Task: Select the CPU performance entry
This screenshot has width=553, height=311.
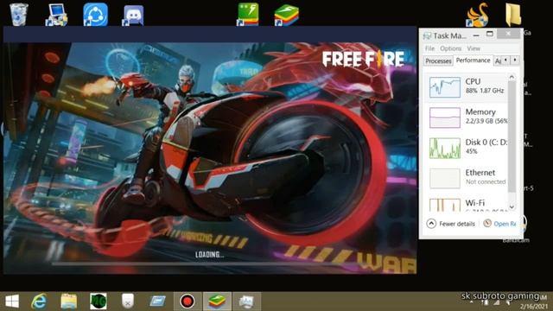Action: (467, 86)
